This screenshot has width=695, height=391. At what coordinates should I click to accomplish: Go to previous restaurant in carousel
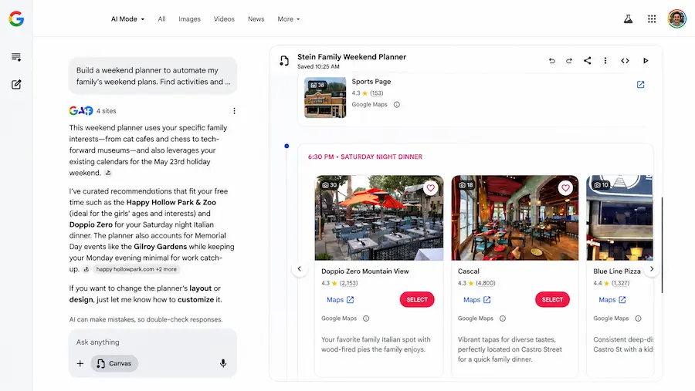coord(300,269)
